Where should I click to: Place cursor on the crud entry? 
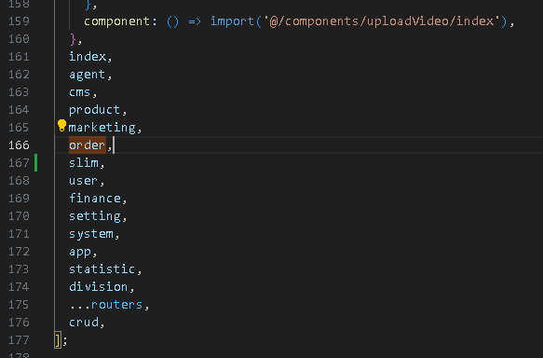(84, 323)
